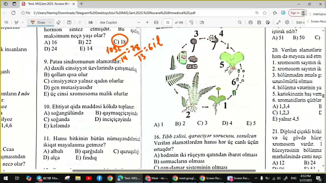326x183 pixels.
Task: Open the ENG language switcher
Action: pos(293,178)
